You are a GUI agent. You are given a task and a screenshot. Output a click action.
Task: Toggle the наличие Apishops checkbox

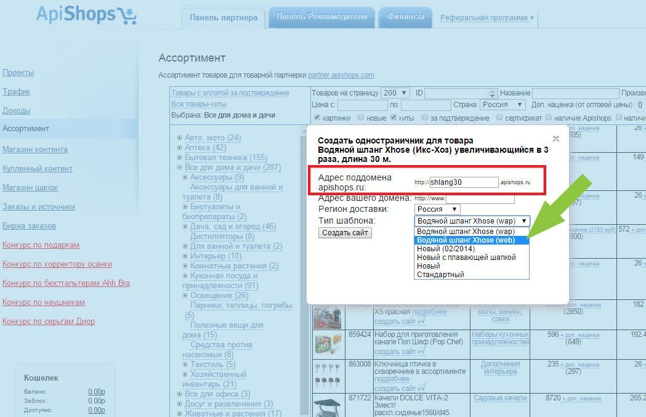click(x=548, y=118)
